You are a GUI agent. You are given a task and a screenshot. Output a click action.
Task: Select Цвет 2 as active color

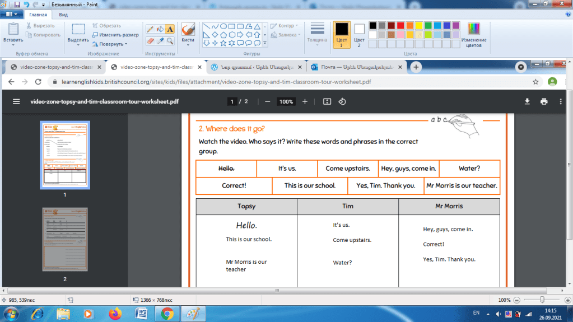pos(359,34)
